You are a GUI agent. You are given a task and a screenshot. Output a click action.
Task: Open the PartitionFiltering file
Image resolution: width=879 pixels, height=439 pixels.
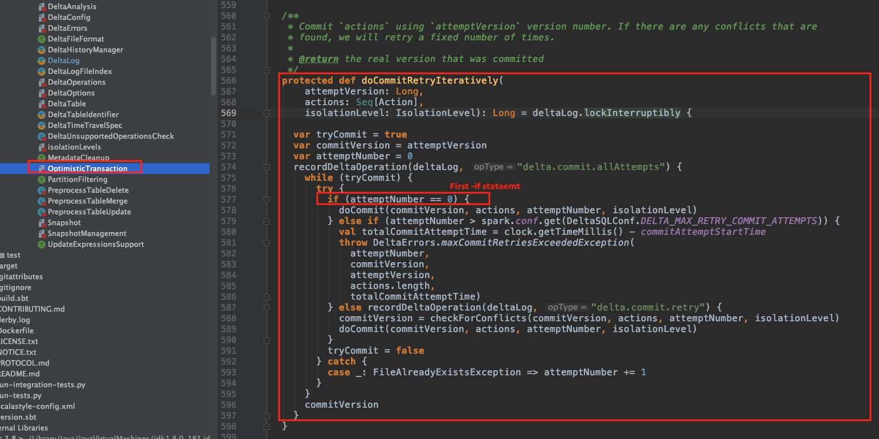pyautogui.click(x=77, y=180)
